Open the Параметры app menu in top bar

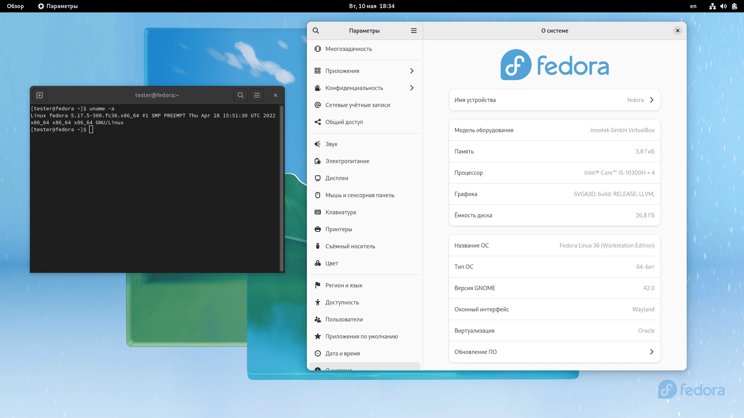coord(58,6)
